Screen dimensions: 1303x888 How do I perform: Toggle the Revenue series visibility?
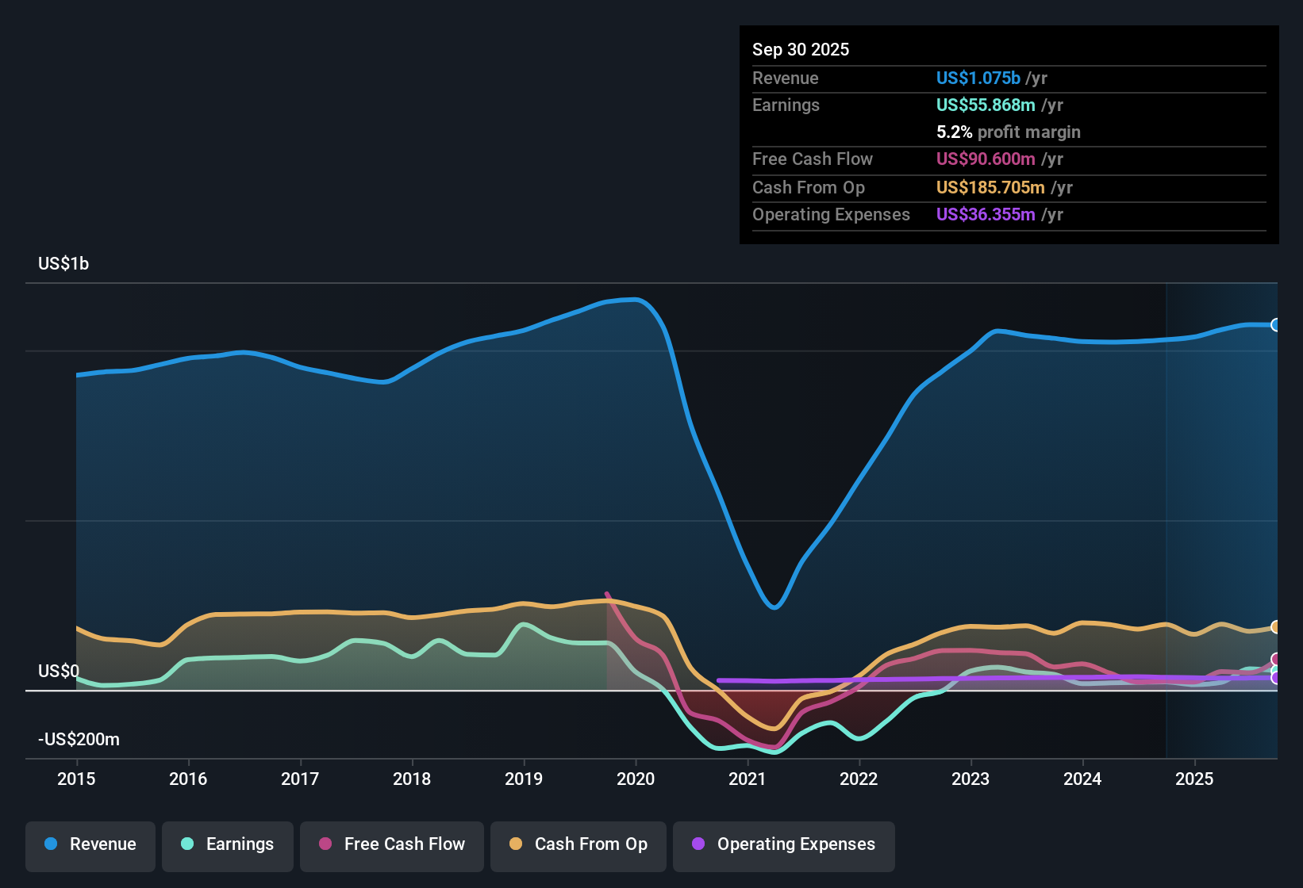point(90,844)
